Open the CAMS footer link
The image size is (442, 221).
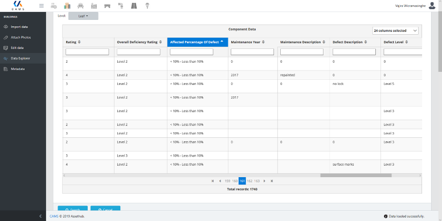(54, 216)
